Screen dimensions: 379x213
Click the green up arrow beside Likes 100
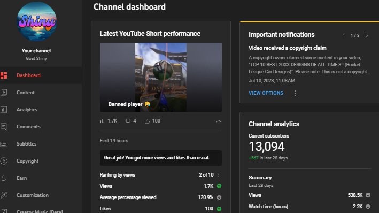[219, 209]
